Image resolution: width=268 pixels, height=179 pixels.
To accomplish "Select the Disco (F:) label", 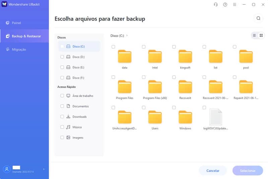I will pyautogui.click(x=78, y=78).
